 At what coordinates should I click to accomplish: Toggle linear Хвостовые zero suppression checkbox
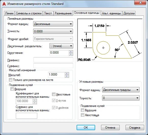(x=54, y=94)
